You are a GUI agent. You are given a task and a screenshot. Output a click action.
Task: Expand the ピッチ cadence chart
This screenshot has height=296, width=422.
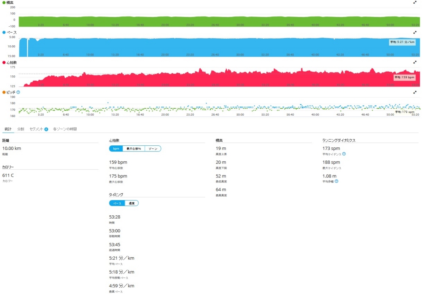pos(415,92)
